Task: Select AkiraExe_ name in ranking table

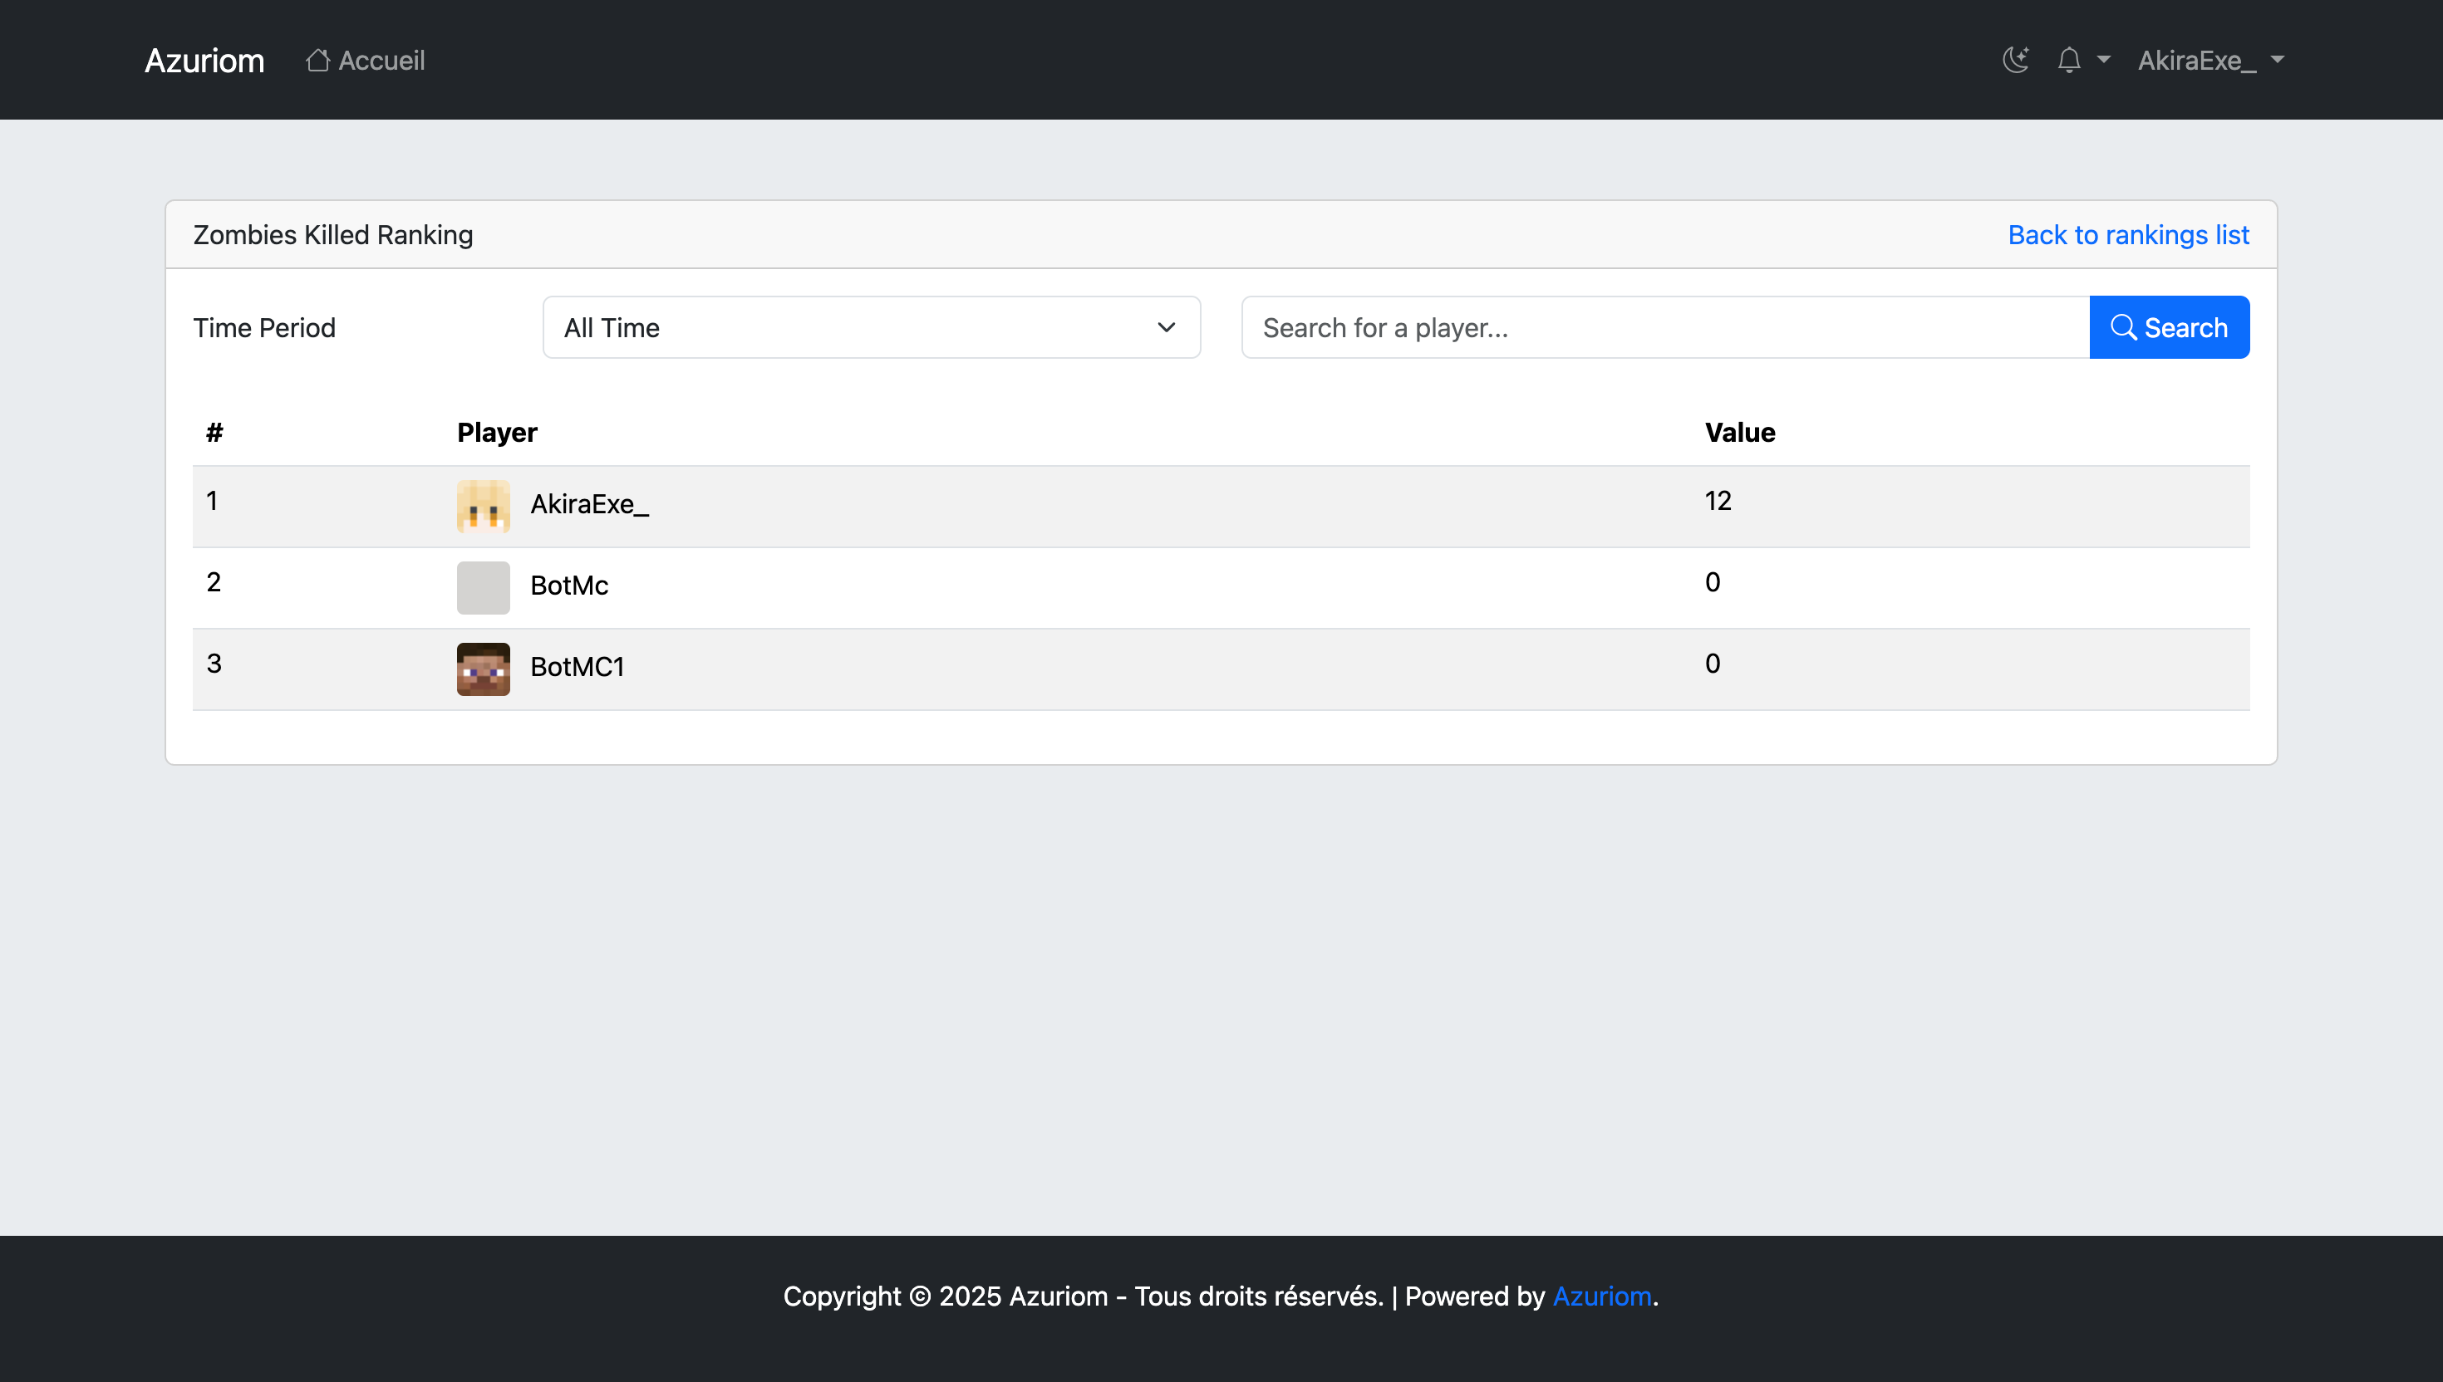Action: tap(590, 504)
